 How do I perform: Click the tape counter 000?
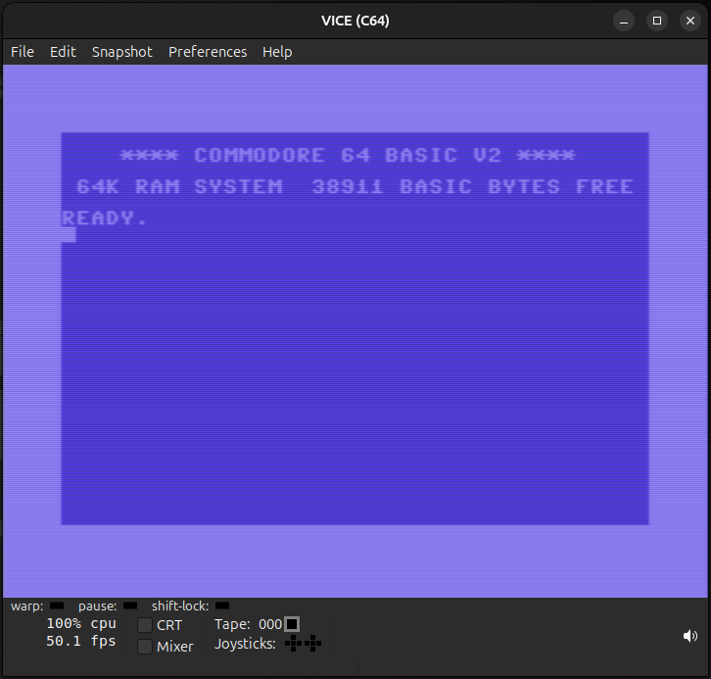click(270, 624)
